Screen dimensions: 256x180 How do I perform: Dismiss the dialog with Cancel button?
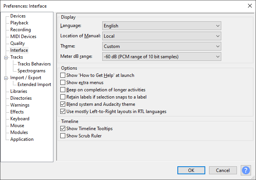[x=223, y=170]
